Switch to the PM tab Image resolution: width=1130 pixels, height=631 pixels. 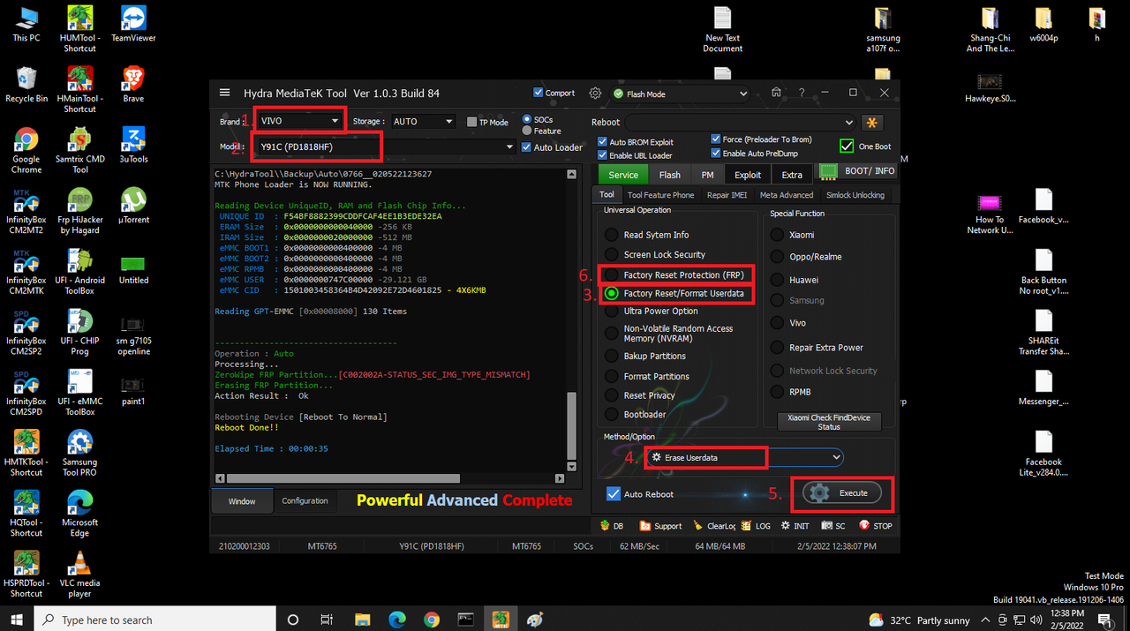tap(708, 175)
